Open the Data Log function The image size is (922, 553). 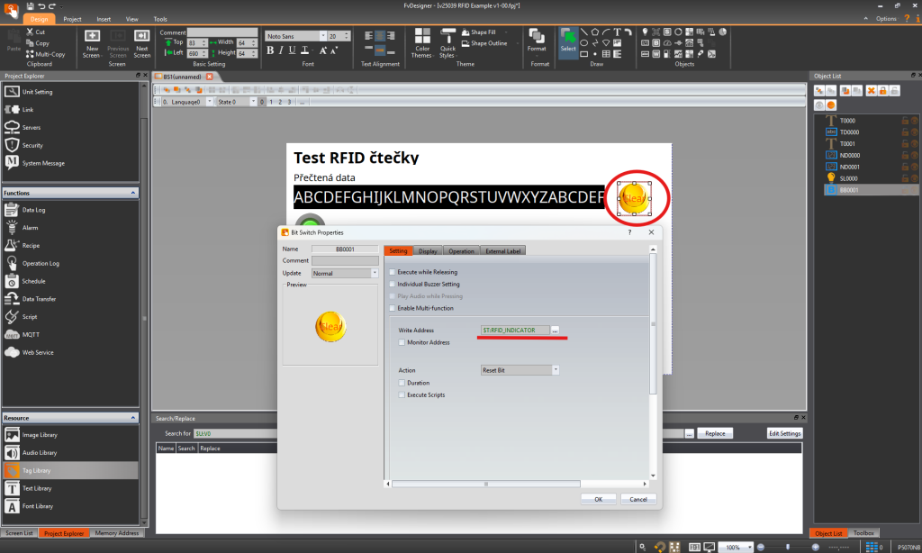pos(33,210)
